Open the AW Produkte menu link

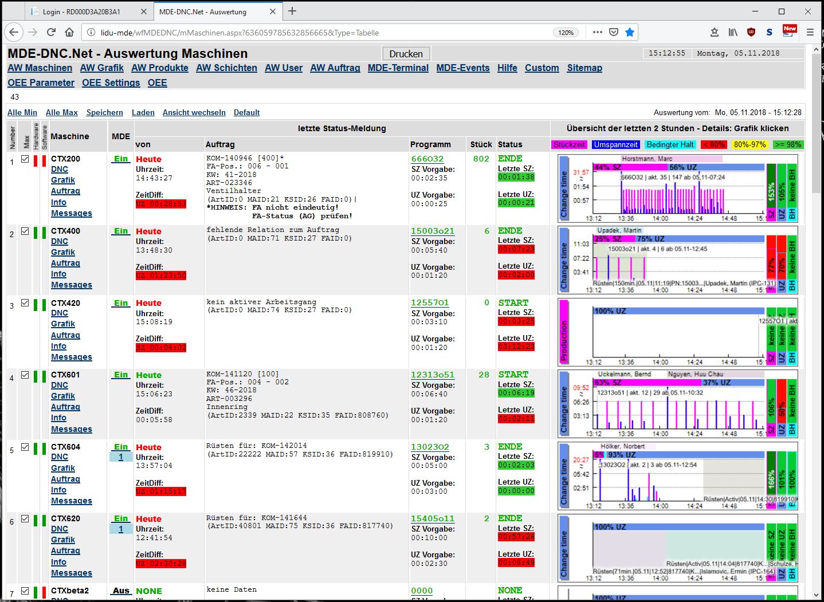pyautogui.click(x=159, y=68)
